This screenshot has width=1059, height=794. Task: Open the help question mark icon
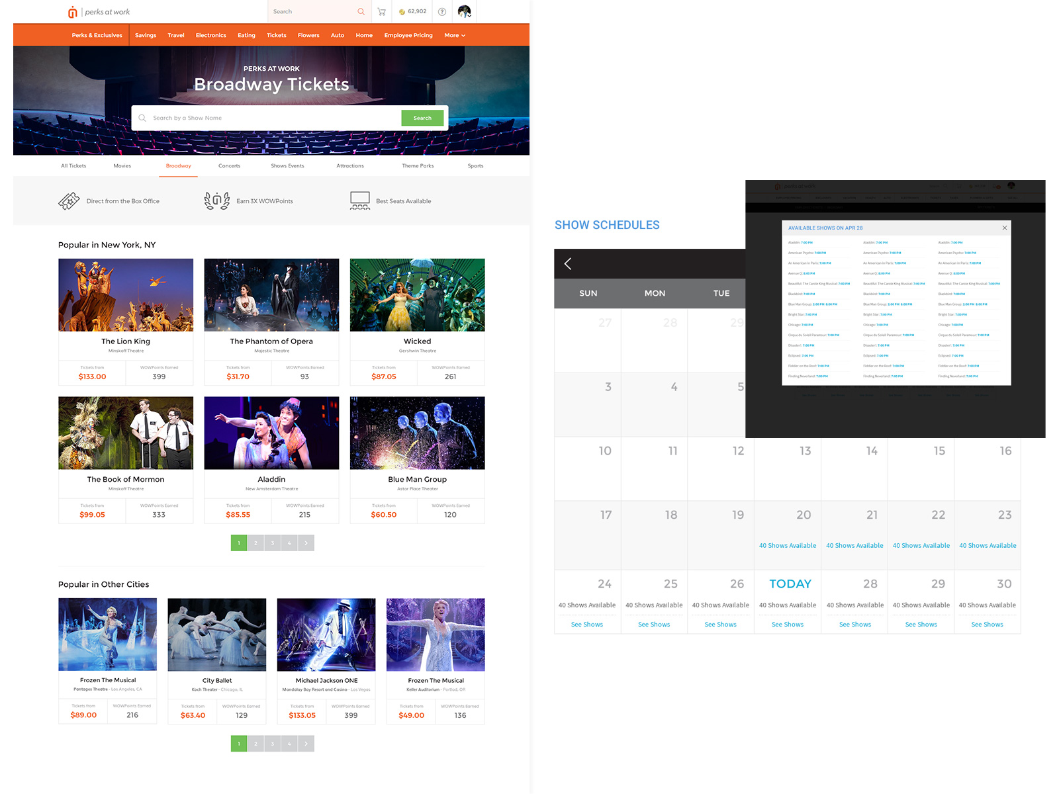coord(442,12)
